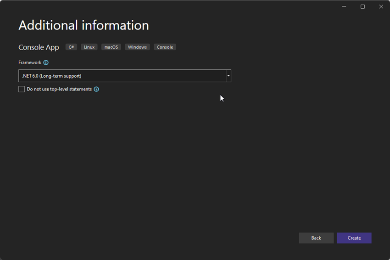Click the Framework info icon
390x260 pixels.
pyautogui.click(x=46, y=62)
